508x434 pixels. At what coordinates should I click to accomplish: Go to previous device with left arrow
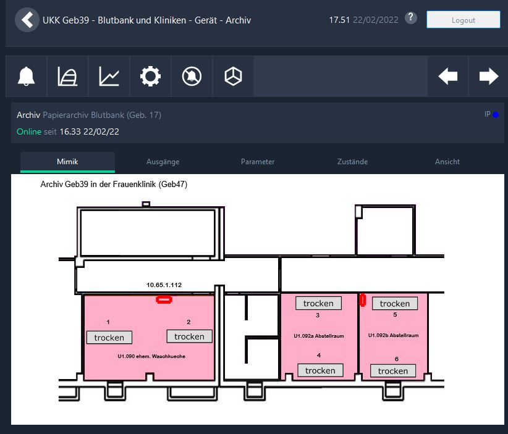click(x=448, y=77)
